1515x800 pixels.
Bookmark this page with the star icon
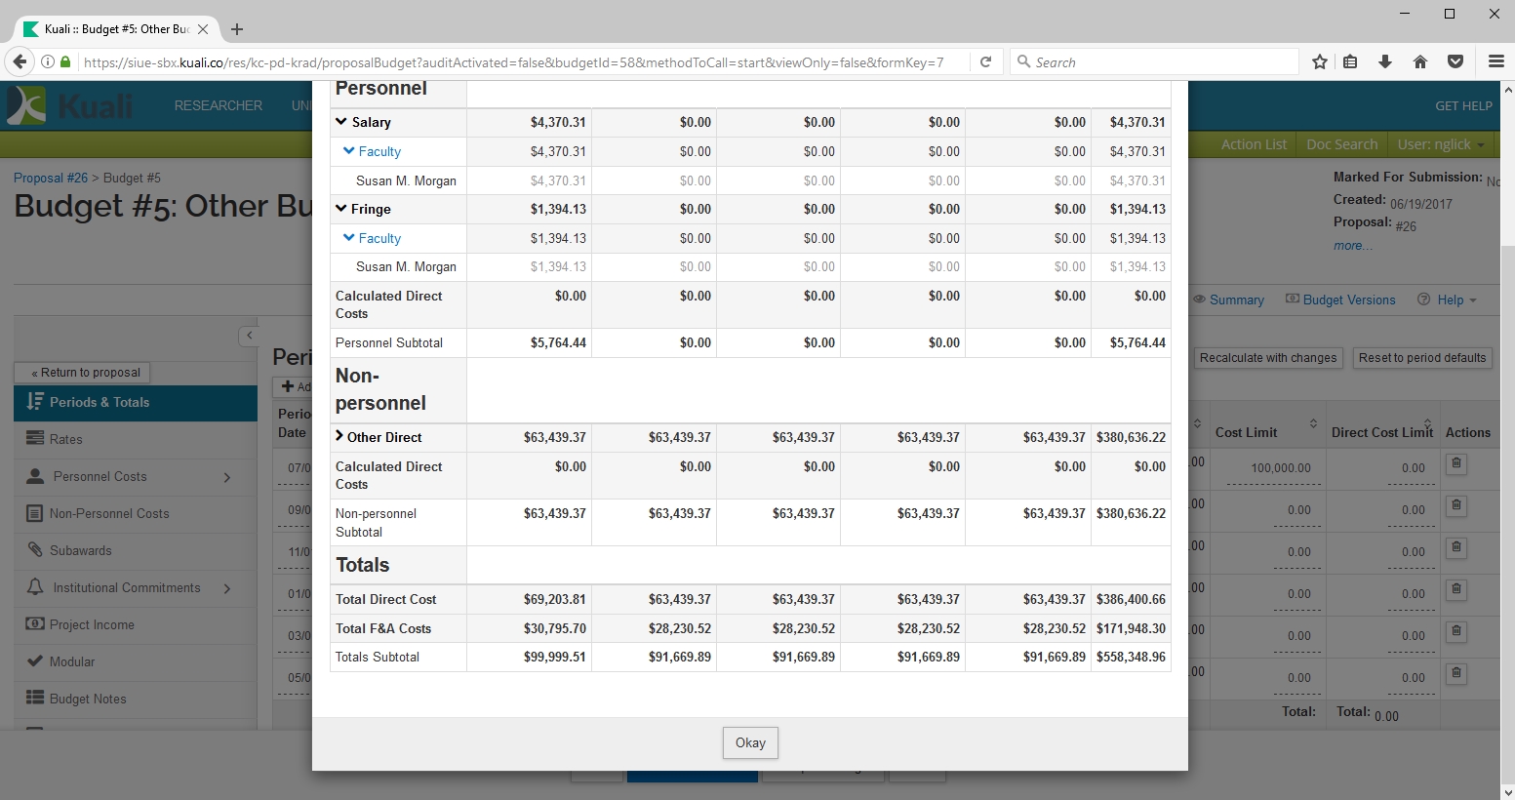click(1319, 61)
